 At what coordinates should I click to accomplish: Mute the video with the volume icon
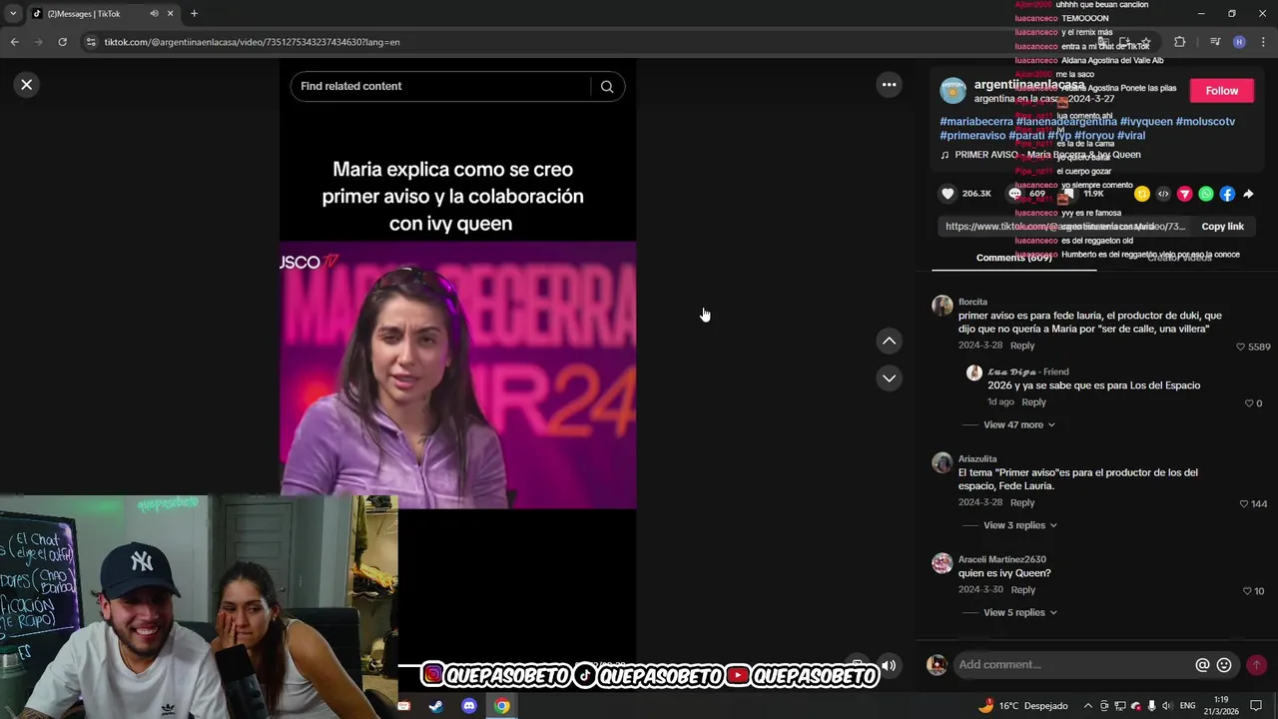tap(889, 666)
